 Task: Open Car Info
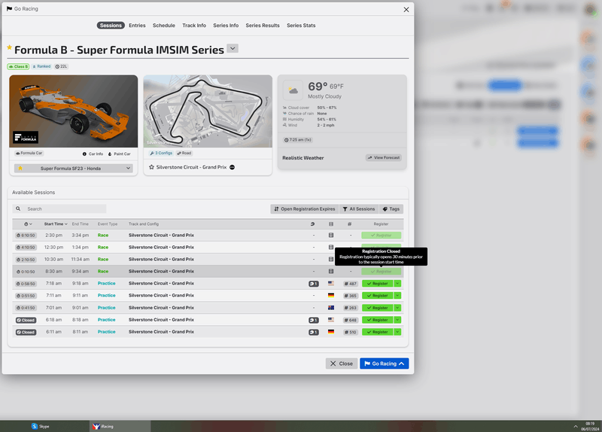[93, 154]
